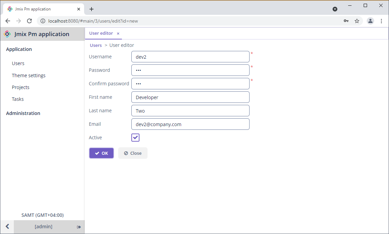The width and height of the screenshot is (389, 234).
Task: Click the Confirm password label
Action: tap(109, 84)
